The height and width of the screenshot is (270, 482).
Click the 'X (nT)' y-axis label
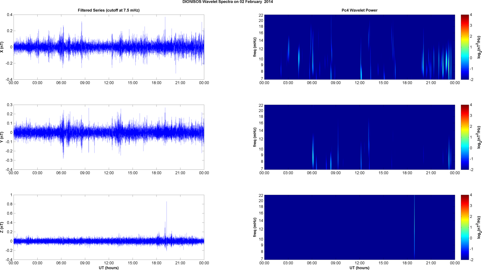[2, 47]
